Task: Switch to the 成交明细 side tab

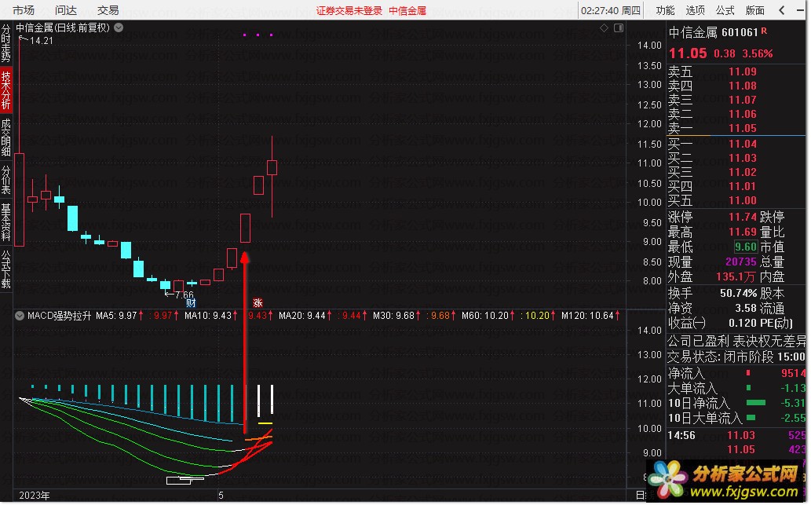Action: [x=5, y=137]
